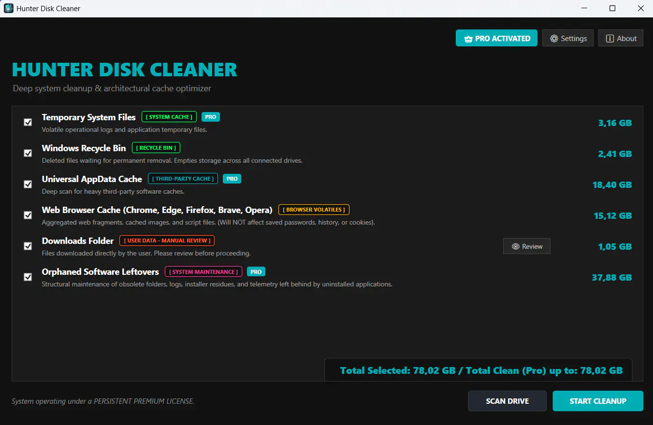Click the PRO badge next to Temporary System Files

[211, 117]
